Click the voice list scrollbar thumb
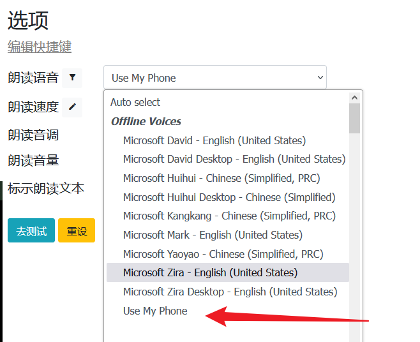This screenshot has width=420, height=342. [354, 119]
